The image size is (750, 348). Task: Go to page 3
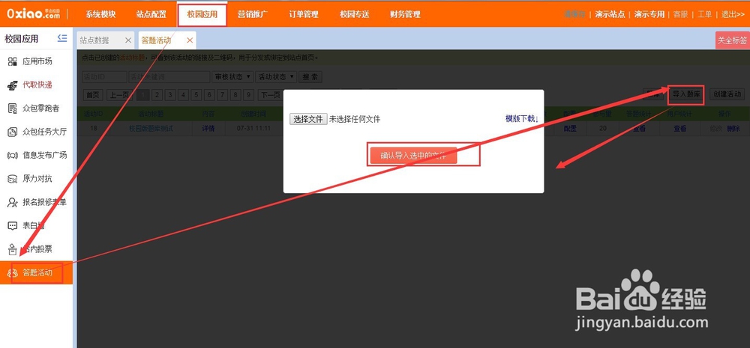[x=170, y=94]
